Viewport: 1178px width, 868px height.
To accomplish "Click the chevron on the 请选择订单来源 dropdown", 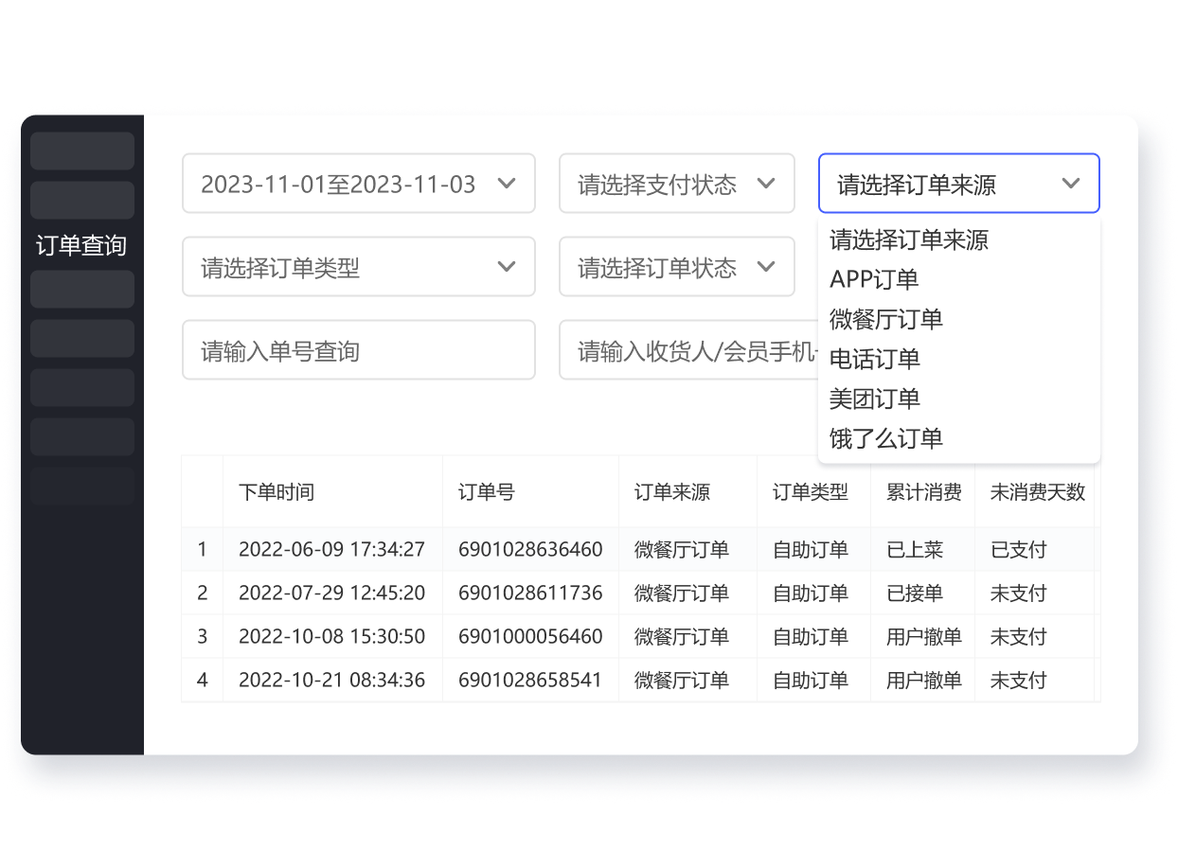I will point(1071,184).
